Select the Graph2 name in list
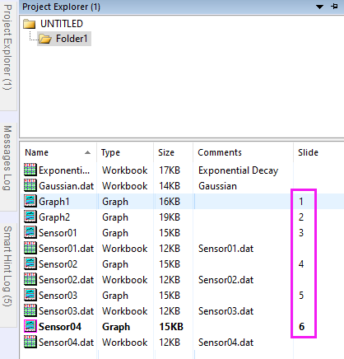This screenshot has height=359, width=344. click(x=54, y=217)
